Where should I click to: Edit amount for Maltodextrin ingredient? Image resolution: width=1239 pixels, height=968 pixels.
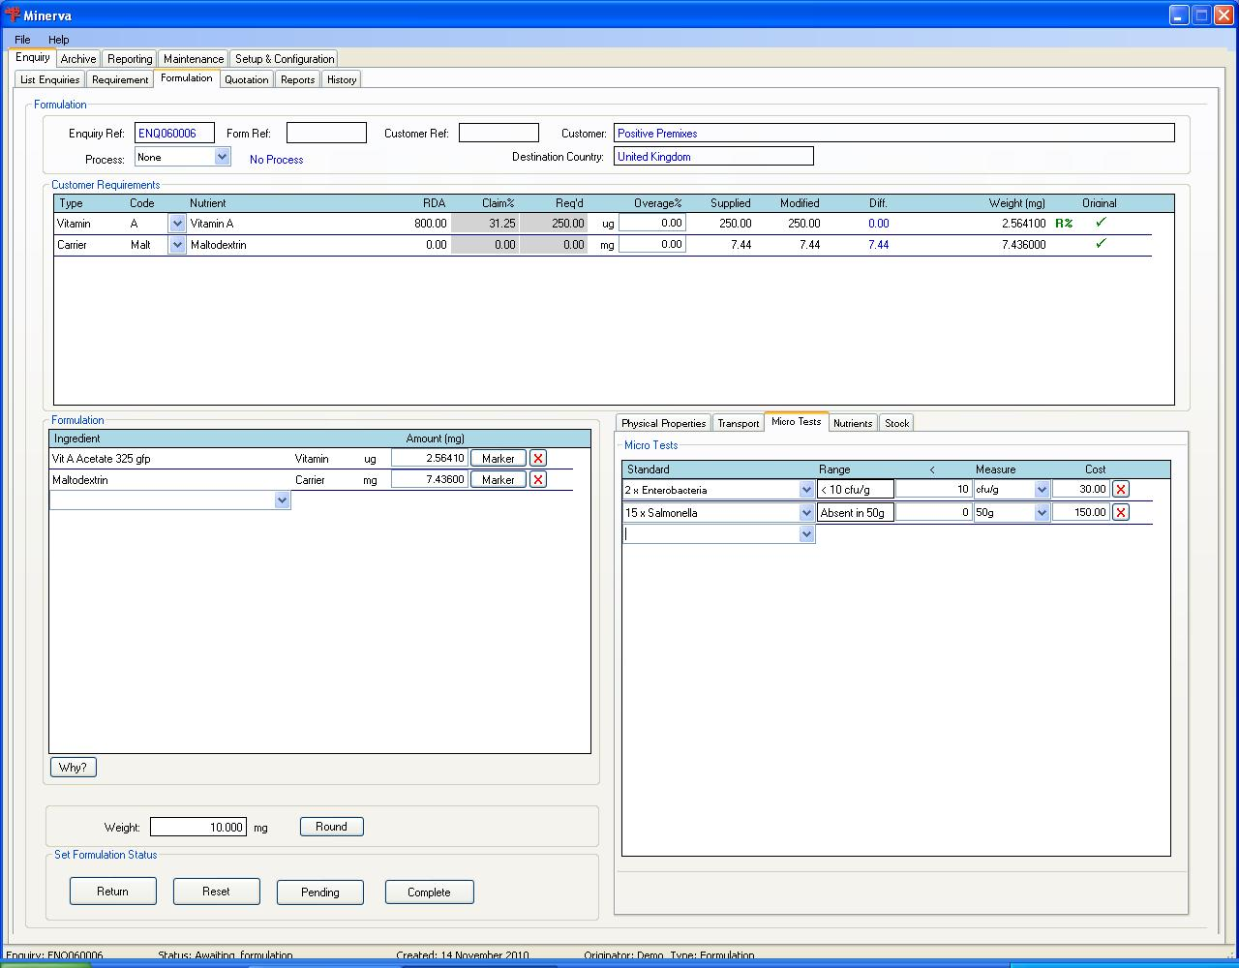point(430,479)
